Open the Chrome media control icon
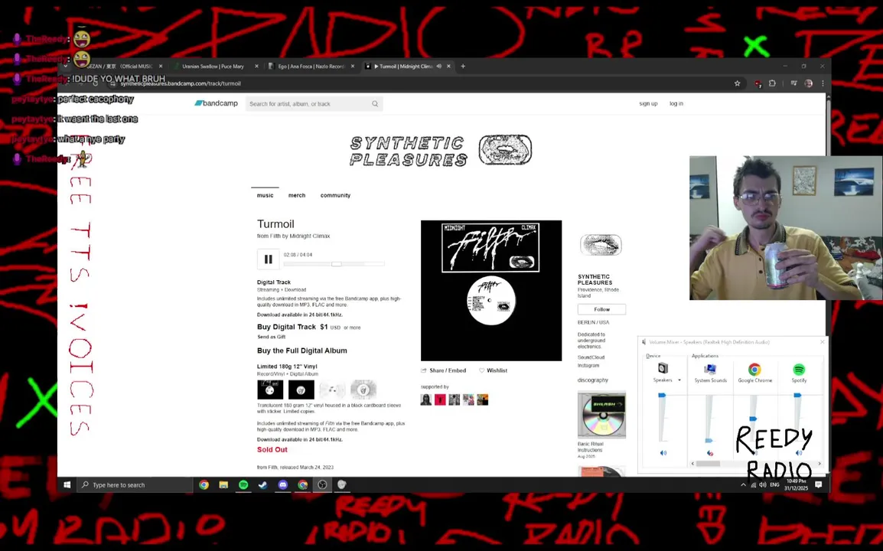 point(793,83)
